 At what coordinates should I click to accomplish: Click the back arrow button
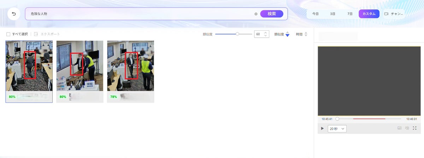[x=14, y=14]
